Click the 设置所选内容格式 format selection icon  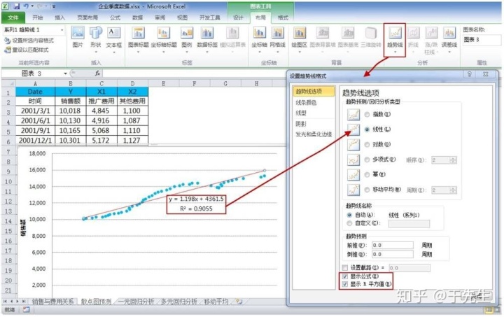point(7,41)
